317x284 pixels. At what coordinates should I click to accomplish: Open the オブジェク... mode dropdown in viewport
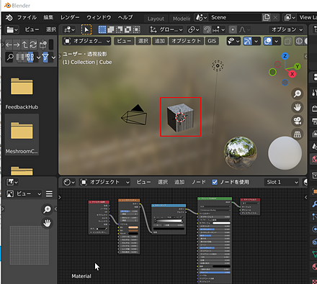click(87, 41)
